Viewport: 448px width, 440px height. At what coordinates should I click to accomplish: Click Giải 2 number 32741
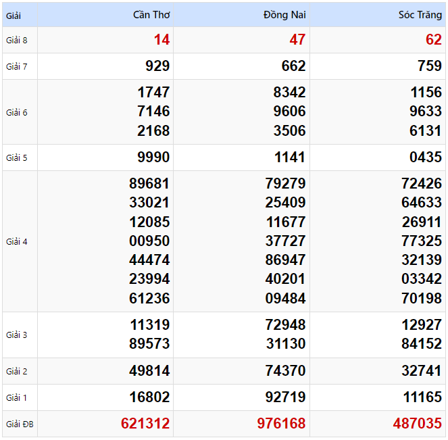point(421,371)
